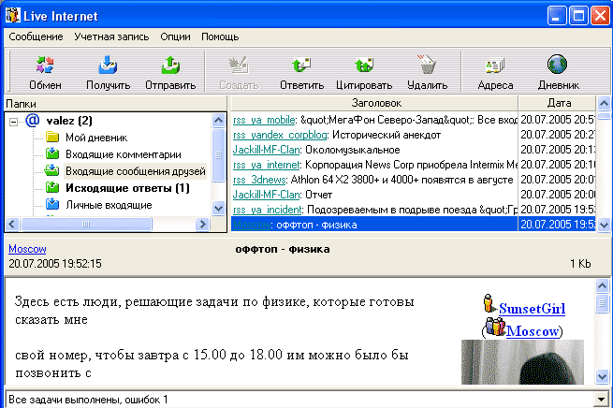Viewport: 613px width, 408px height.
Task: Click the Отправить (Send) toolbar icon
Action: pyautogui.click(x=169, y=66)
